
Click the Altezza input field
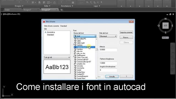pos(108,50)
